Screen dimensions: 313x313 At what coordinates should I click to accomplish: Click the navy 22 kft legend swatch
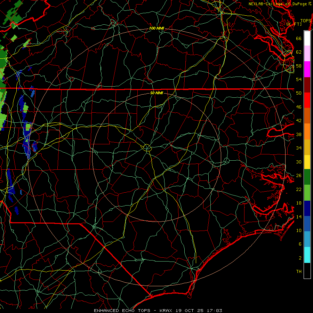tap(307, 208)
